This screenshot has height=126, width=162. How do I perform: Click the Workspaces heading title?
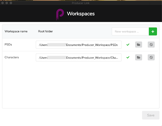coord(81,14)
